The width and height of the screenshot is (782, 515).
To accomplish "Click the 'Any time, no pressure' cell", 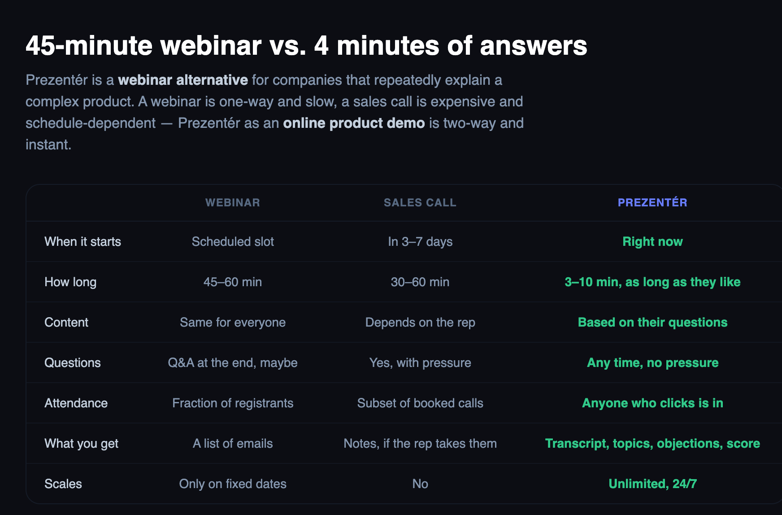I will (x=652, y=362).
